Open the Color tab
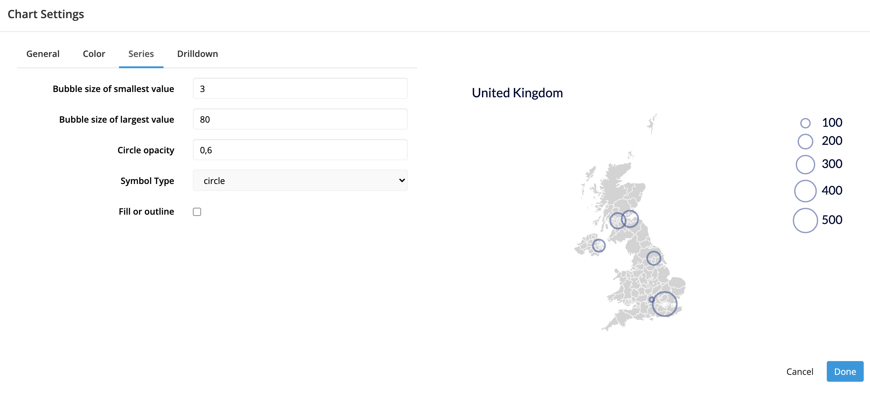 click(94, 54)
